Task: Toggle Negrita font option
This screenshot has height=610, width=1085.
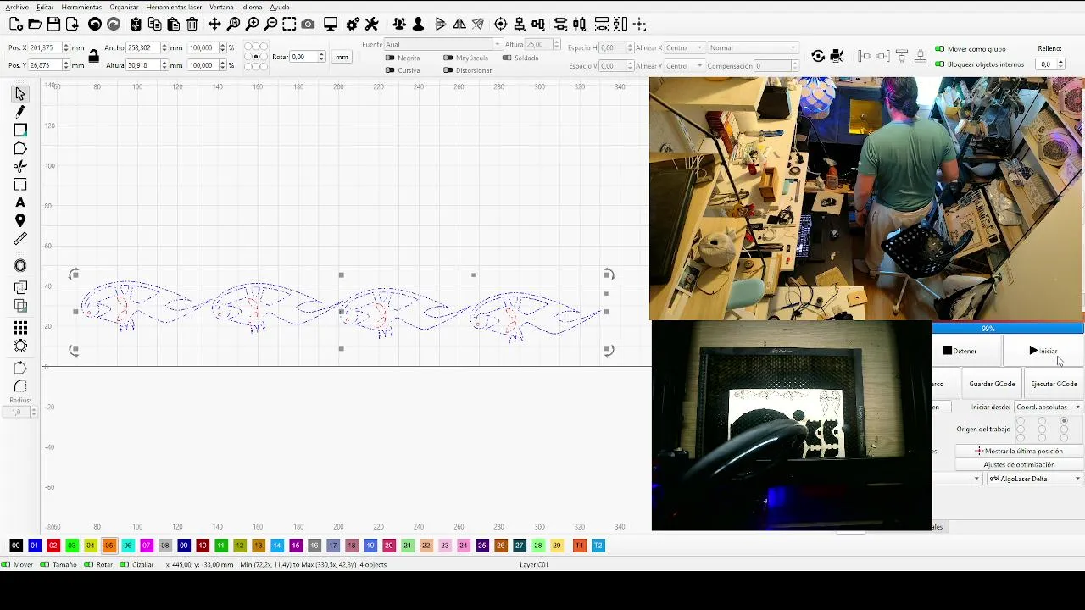Action: point(390,58)
